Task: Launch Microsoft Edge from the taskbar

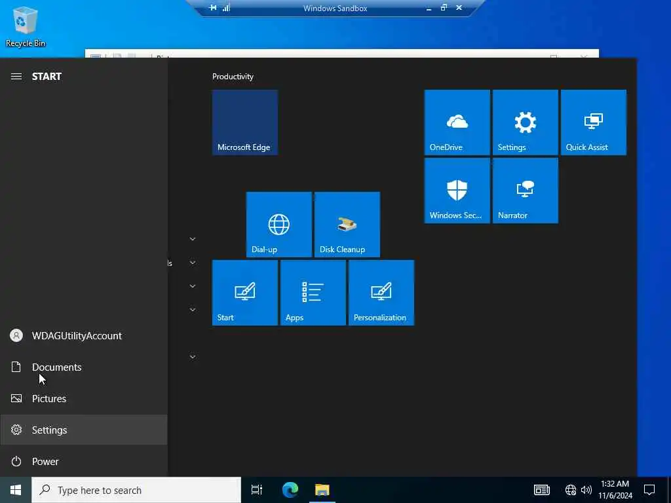Action: pos(290,490)
